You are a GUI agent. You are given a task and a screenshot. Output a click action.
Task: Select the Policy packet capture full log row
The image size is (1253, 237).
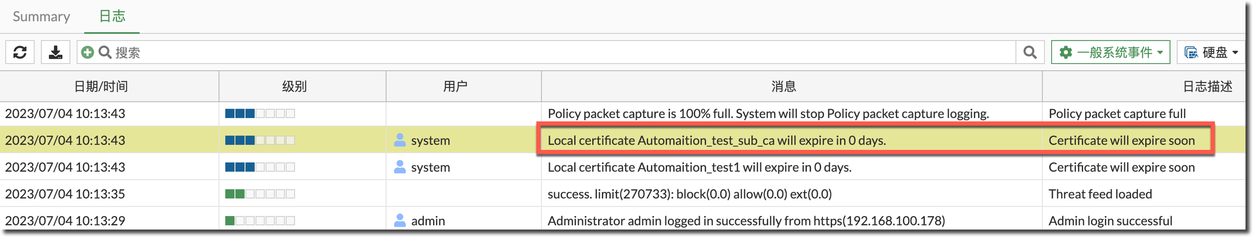[768, 114]
